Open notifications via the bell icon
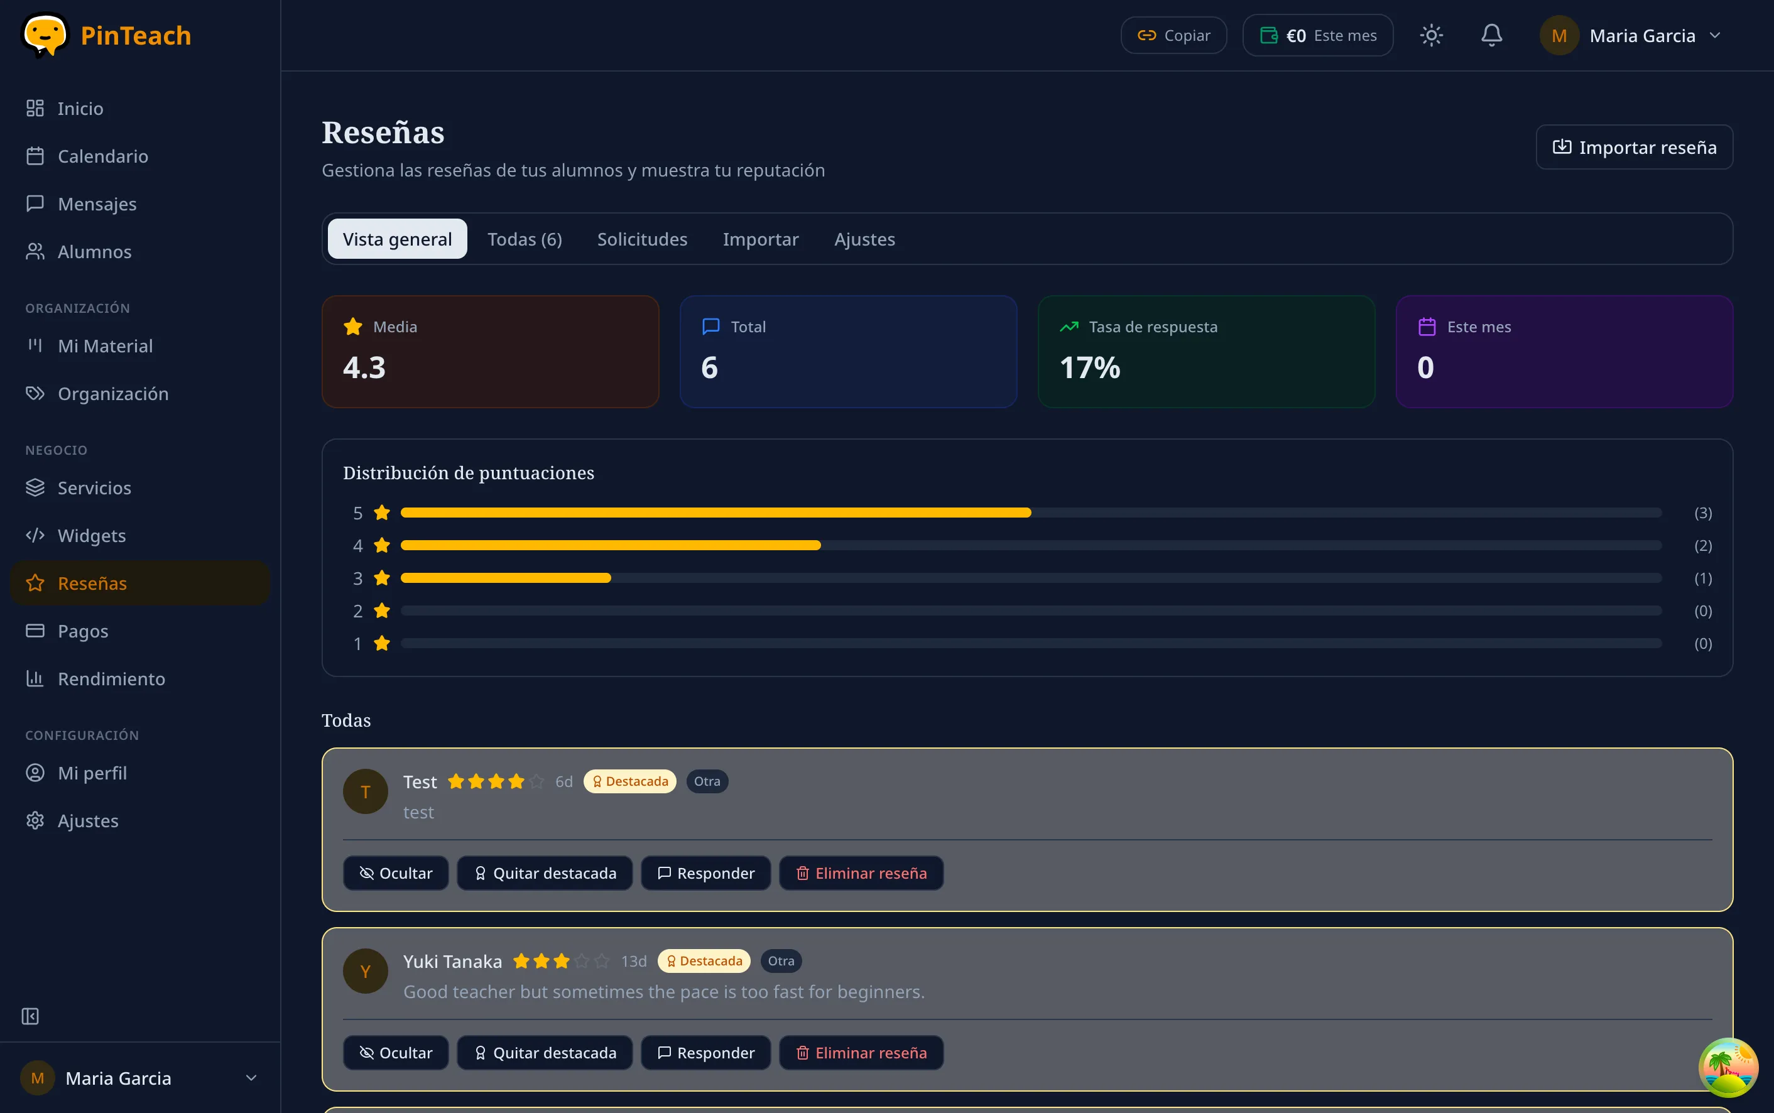Viewport: 1774px width, 1113px height. [x=1491, y=35]
